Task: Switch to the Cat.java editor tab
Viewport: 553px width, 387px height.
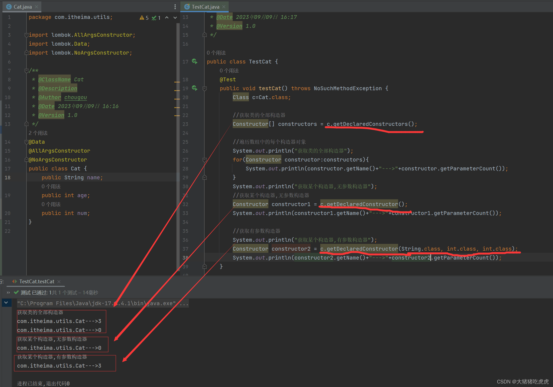Action: click(x=22, y=7)
